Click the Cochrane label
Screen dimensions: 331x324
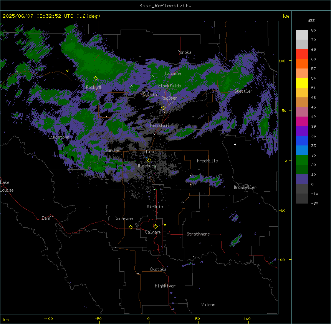tap(124, 219)
